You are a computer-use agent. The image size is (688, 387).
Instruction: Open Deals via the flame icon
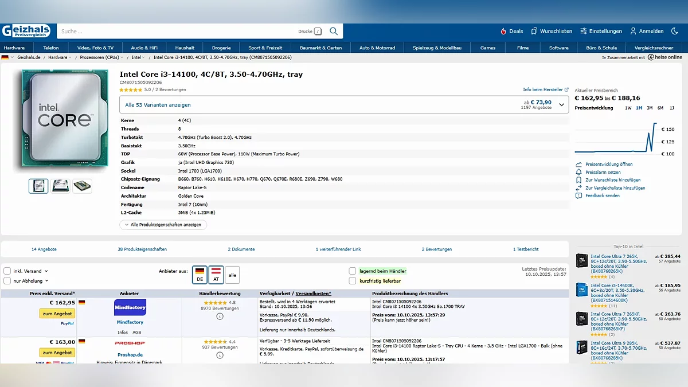click(503, 31)
